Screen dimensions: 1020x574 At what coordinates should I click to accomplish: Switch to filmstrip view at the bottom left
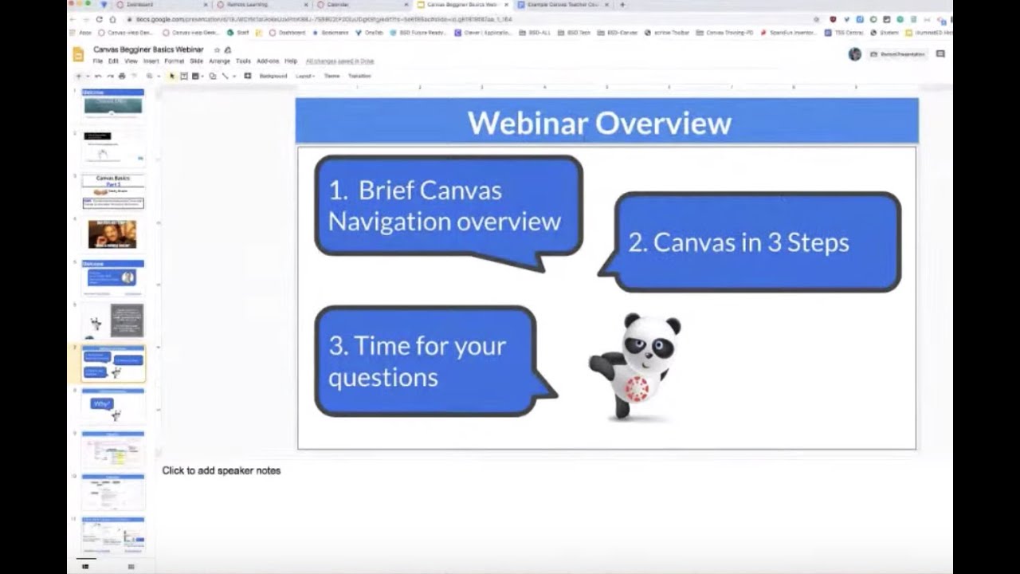point(85,566)
